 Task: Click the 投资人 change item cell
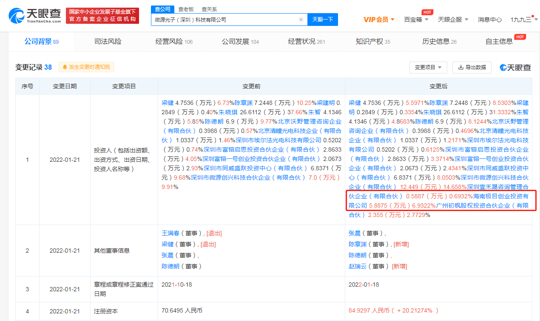[124, 160]
